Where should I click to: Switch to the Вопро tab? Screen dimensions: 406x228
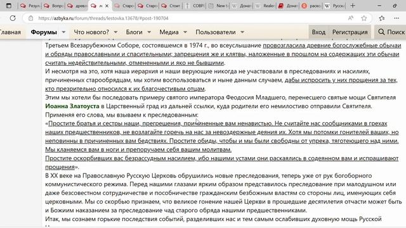click(54, 6)
